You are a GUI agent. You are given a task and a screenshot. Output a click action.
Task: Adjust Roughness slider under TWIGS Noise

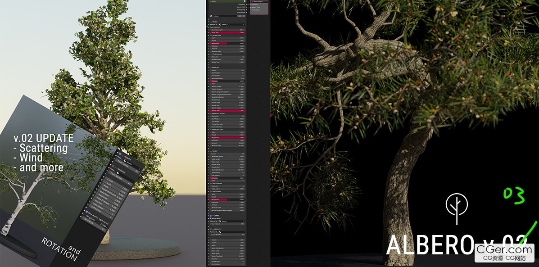point(227,199)
